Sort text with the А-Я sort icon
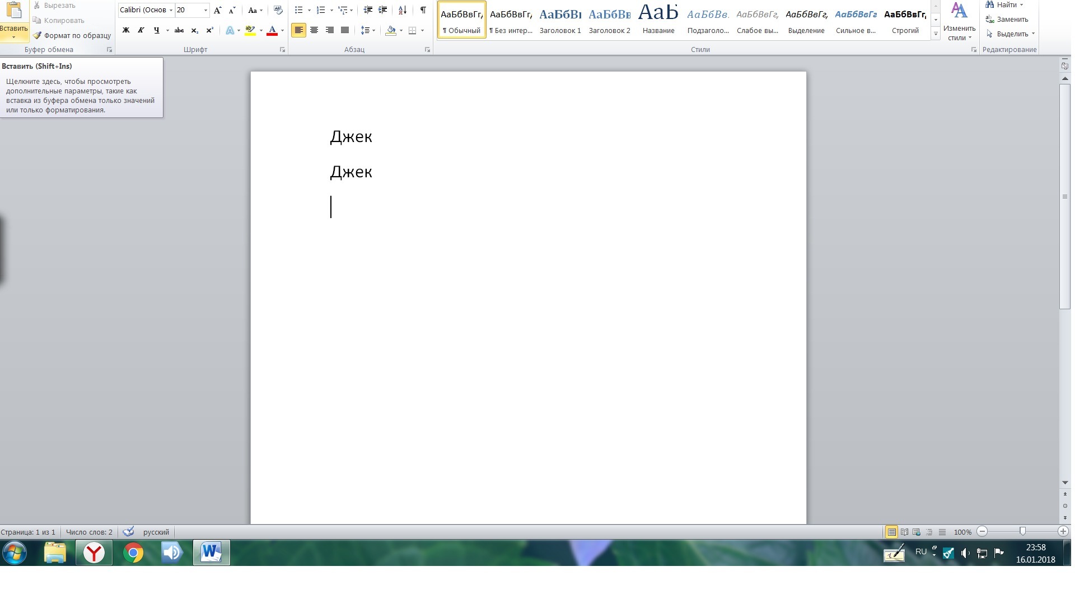The height and width of the screenshot is (604, 1075). (x=403, y=10)
